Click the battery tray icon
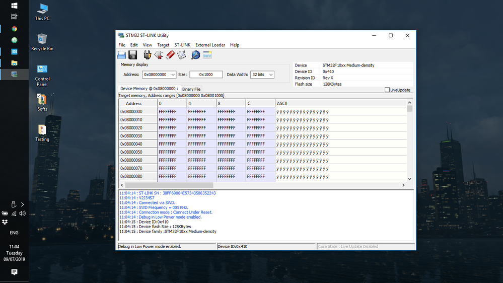 pos(5,214)
